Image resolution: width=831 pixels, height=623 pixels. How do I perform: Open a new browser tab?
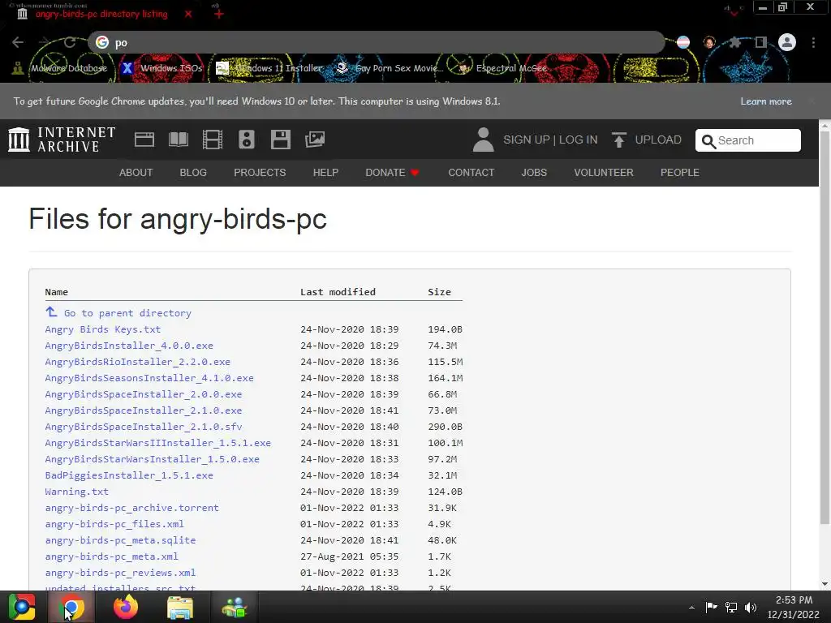click(219, 15)
